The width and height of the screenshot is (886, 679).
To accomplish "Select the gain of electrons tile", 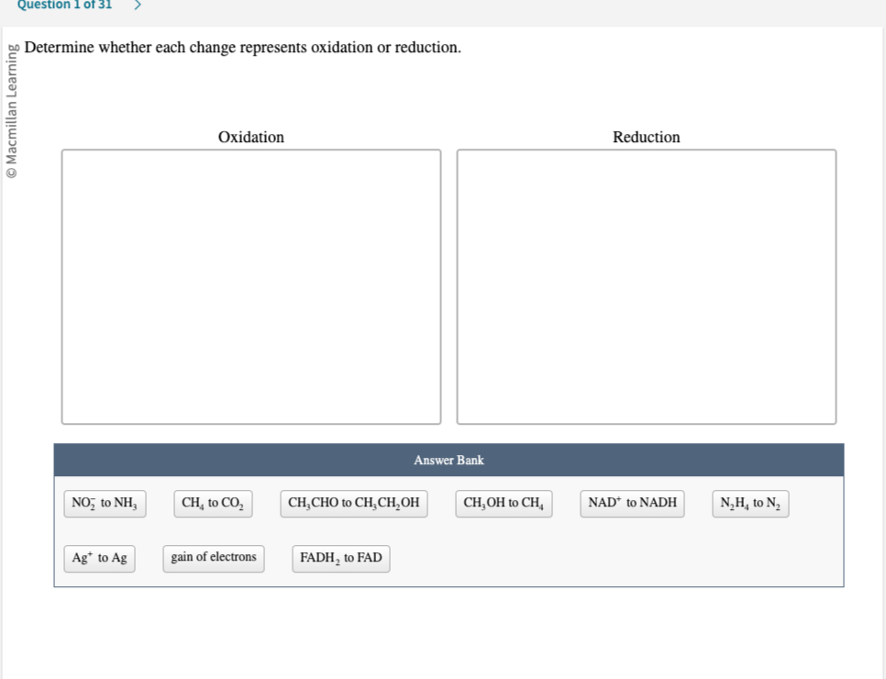I will (x=213, y=558).
